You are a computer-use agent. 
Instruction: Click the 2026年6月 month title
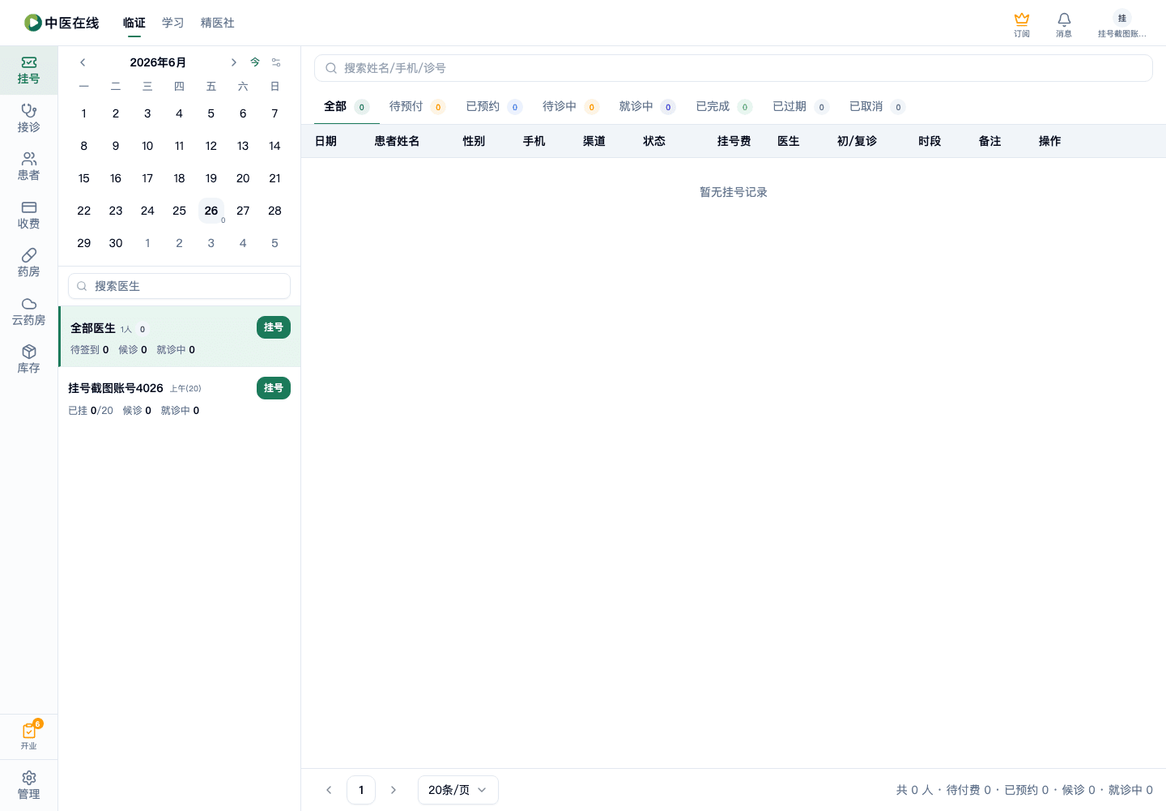(x=158, y=62)
